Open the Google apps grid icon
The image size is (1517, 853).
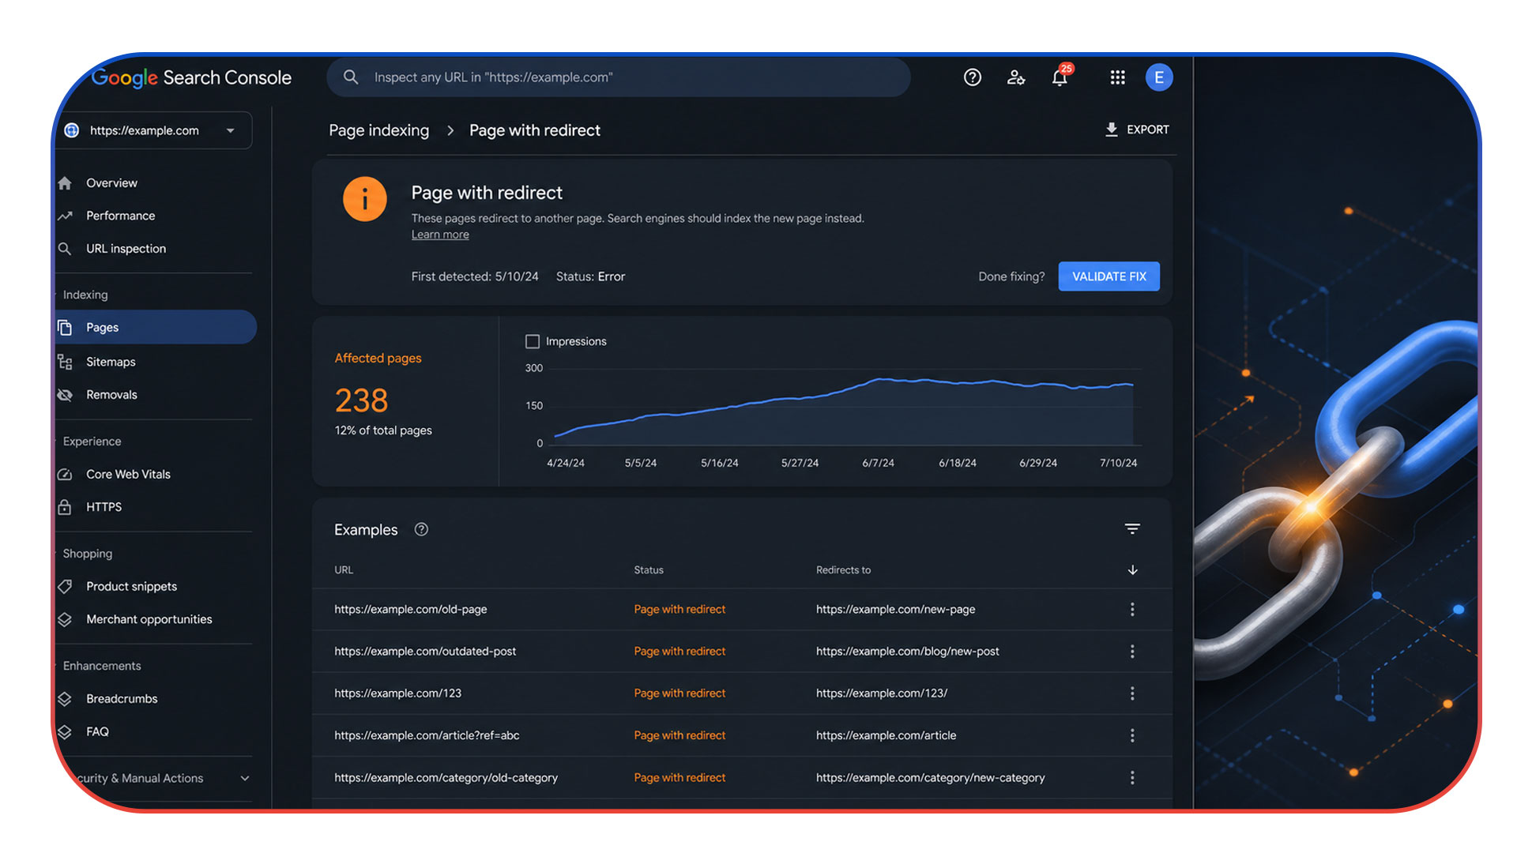tap(1117, 77)
